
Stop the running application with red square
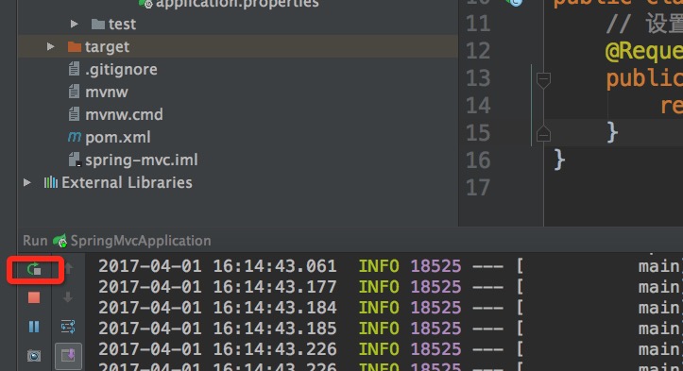pyautogui.click(x=34, y=298)
